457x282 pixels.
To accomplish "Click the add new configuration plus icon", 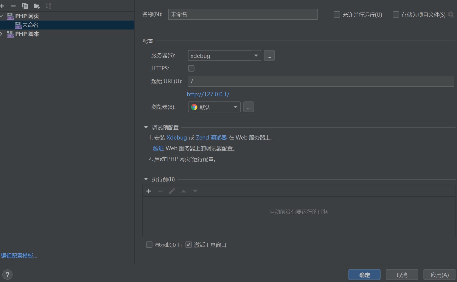I will (x=2, y=6).
